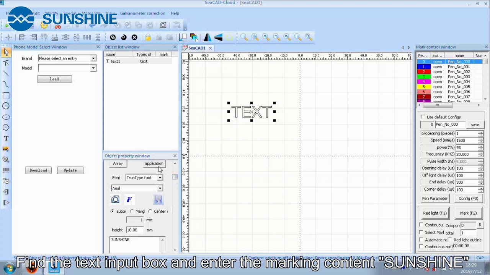Check the Automatic re checkbox

tap(421, 240)
